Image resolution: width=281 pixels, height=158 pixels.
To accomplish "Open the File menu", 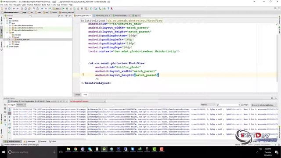I will tap(2, 5).
